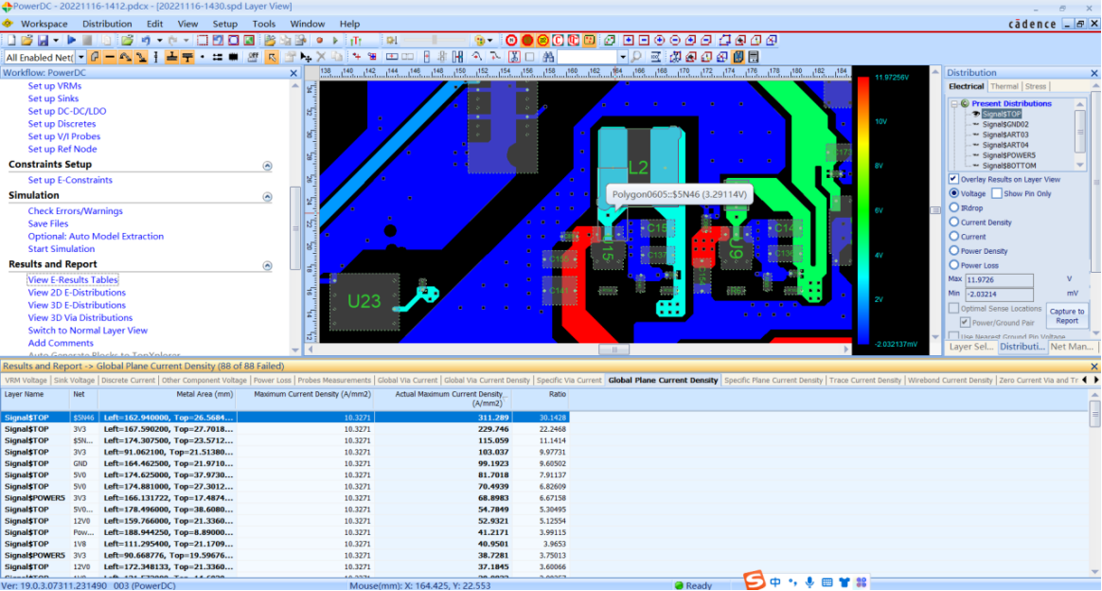
Task: Open the save icon dropdown arrow
Action: (56, 40)
